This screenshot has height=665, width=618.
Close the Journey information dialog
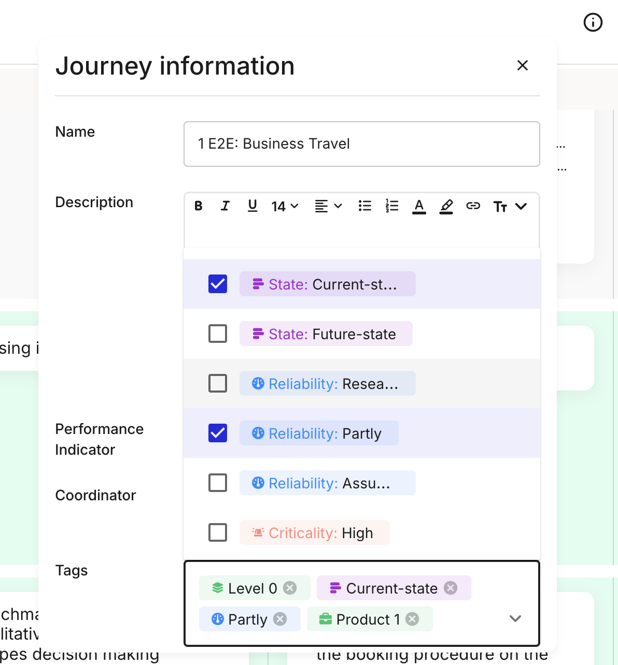[523, 65]
